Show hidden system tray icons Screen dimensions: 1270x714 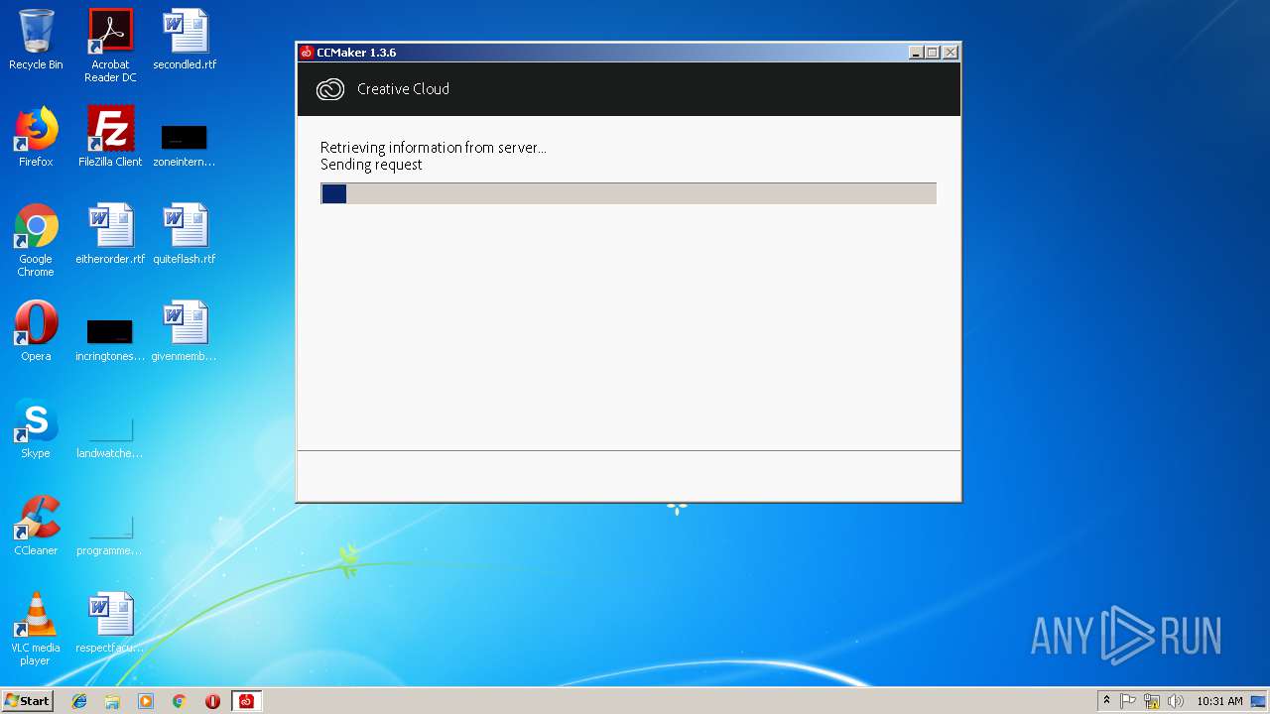click(x=1106, y=701)
